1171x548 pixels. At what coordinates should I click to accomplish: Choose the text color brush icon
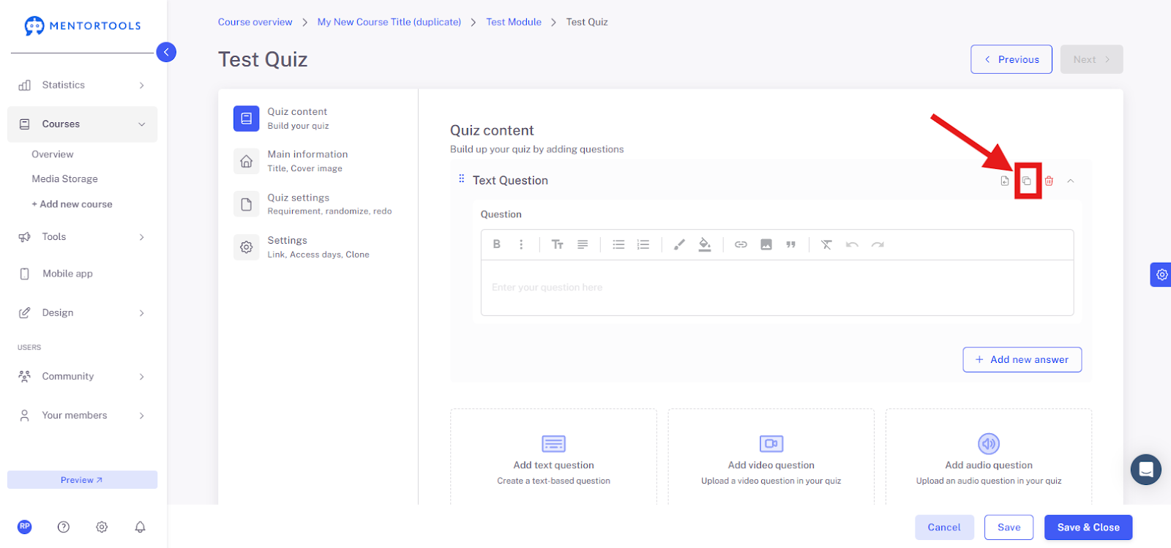pos(679,244)
